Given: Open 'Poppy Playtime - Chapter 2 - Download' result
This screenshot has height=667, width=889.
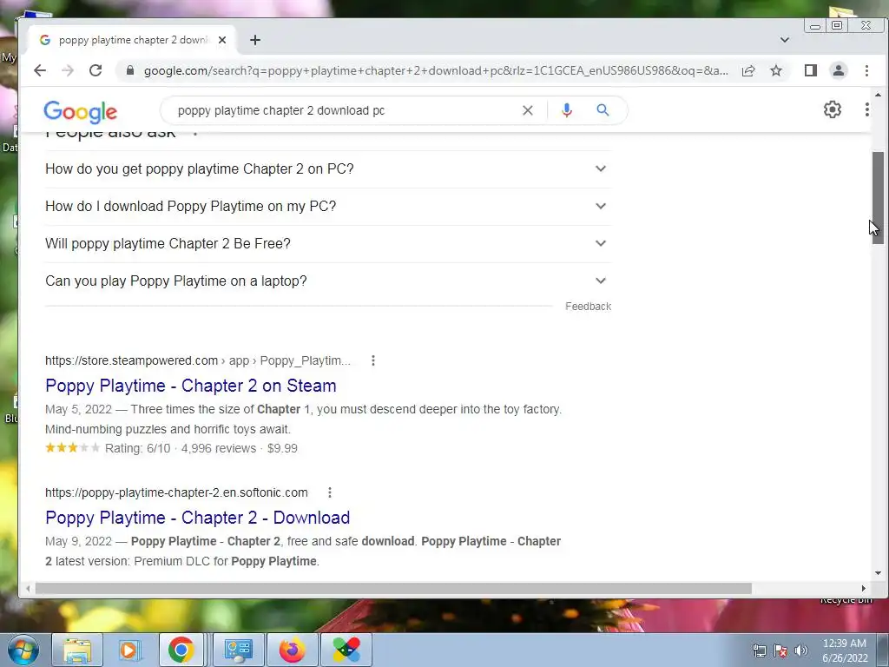Looking at the screenshot, I should (x=197, y=518).
